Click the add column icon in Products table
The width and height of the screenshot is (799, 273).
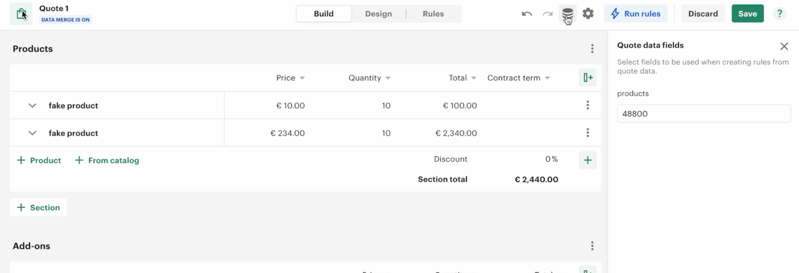pyautogui.click(x=588, y=78)
